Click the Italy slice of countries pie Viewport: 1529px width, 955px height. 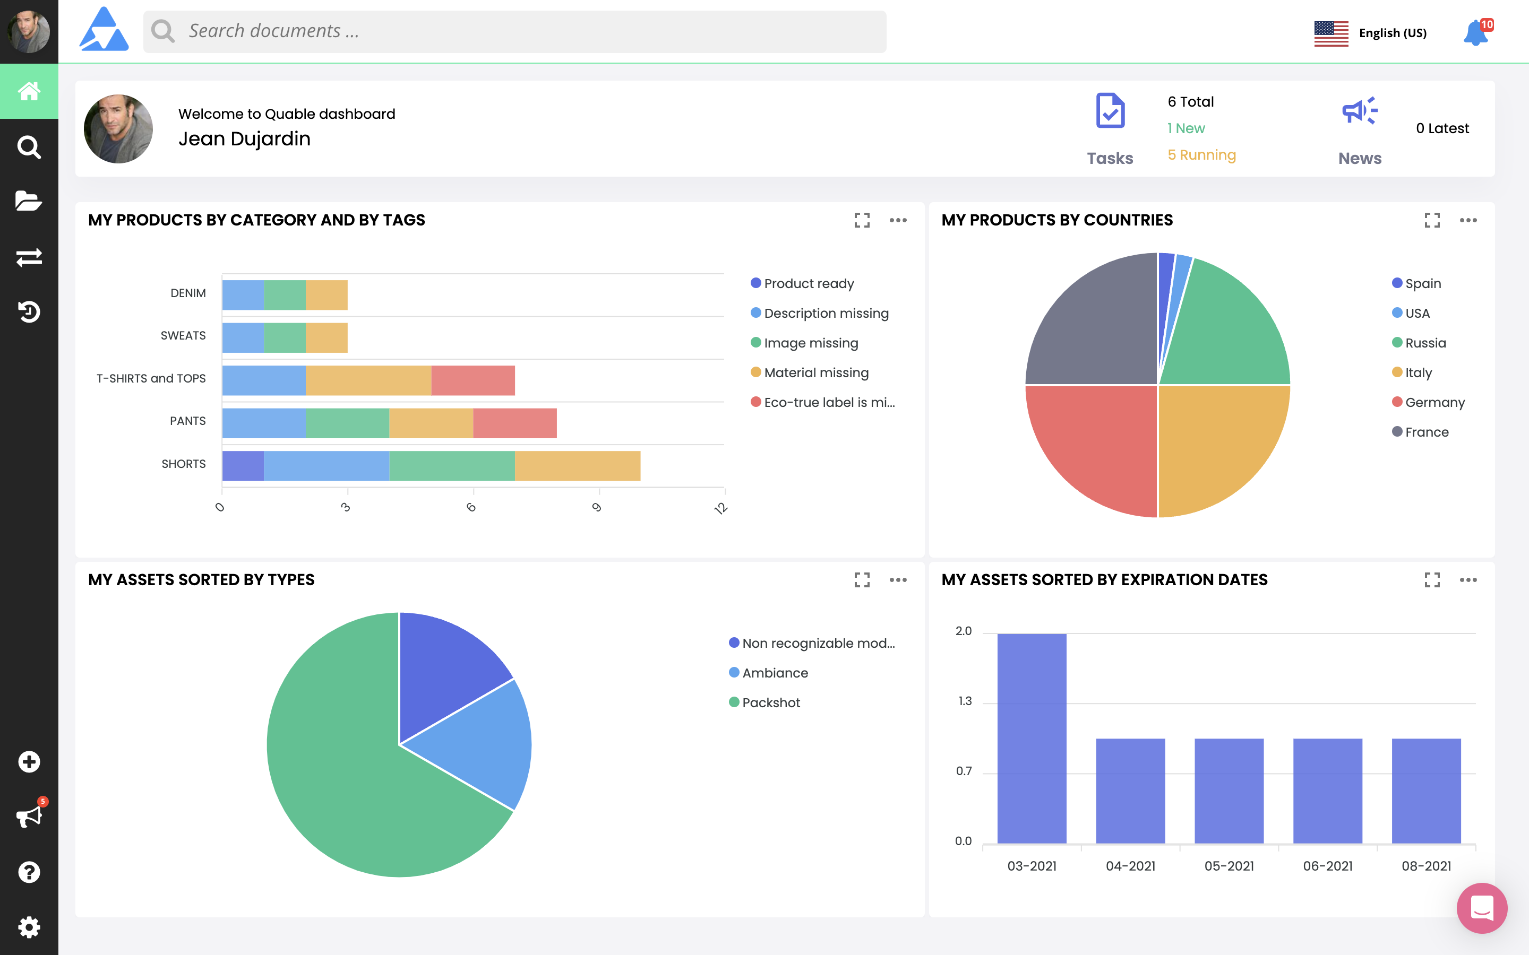click(x=1213, y=441)
